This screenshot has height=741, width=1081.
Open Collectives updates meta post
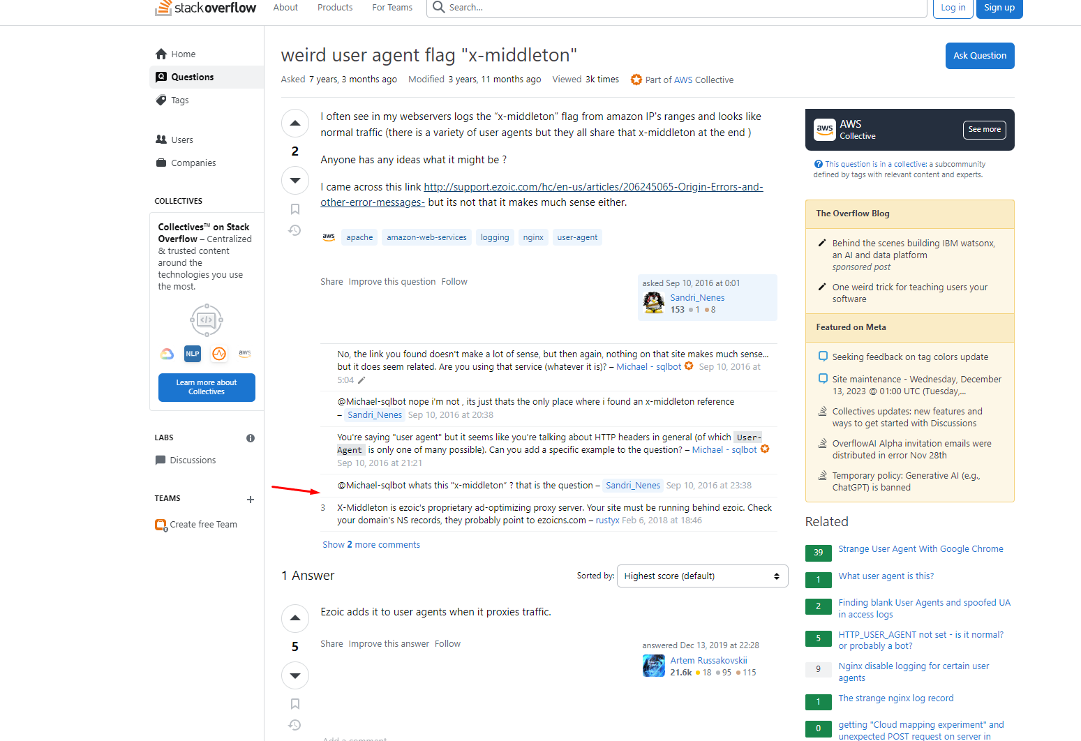pos(907,417)
